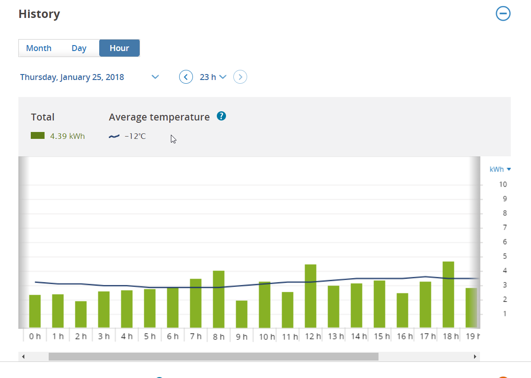
Task: Switch to the Month view
Action: pyautogui.click(x=39, y=48)
